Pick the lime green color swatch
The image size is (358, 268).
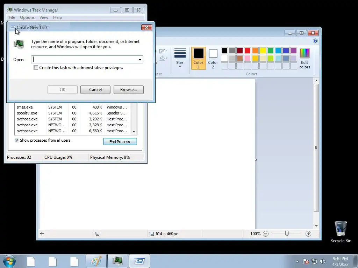[270, 58]
